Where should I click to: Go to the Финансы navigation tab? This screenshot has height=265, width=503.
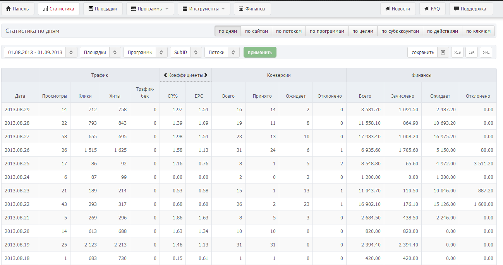coord(252,8)
